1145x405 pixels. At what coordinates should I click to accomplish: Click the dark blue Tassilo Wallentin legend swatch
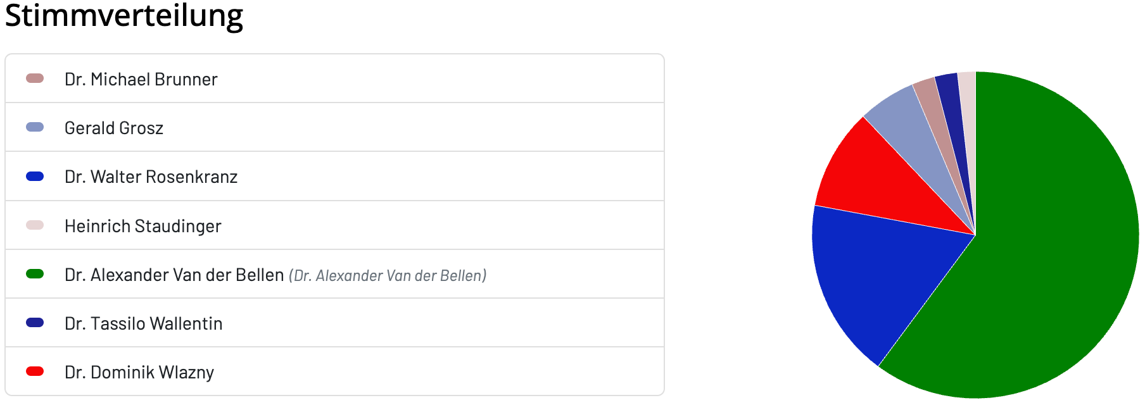pos(35,323)
